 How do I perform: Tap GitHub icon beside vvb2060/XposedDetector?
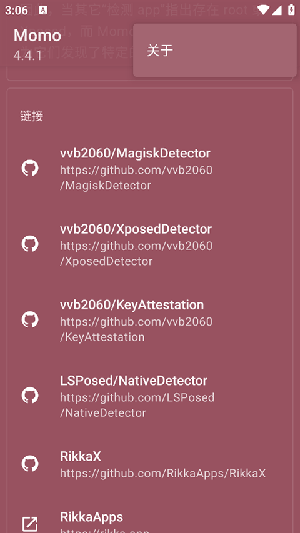[30, 244]
